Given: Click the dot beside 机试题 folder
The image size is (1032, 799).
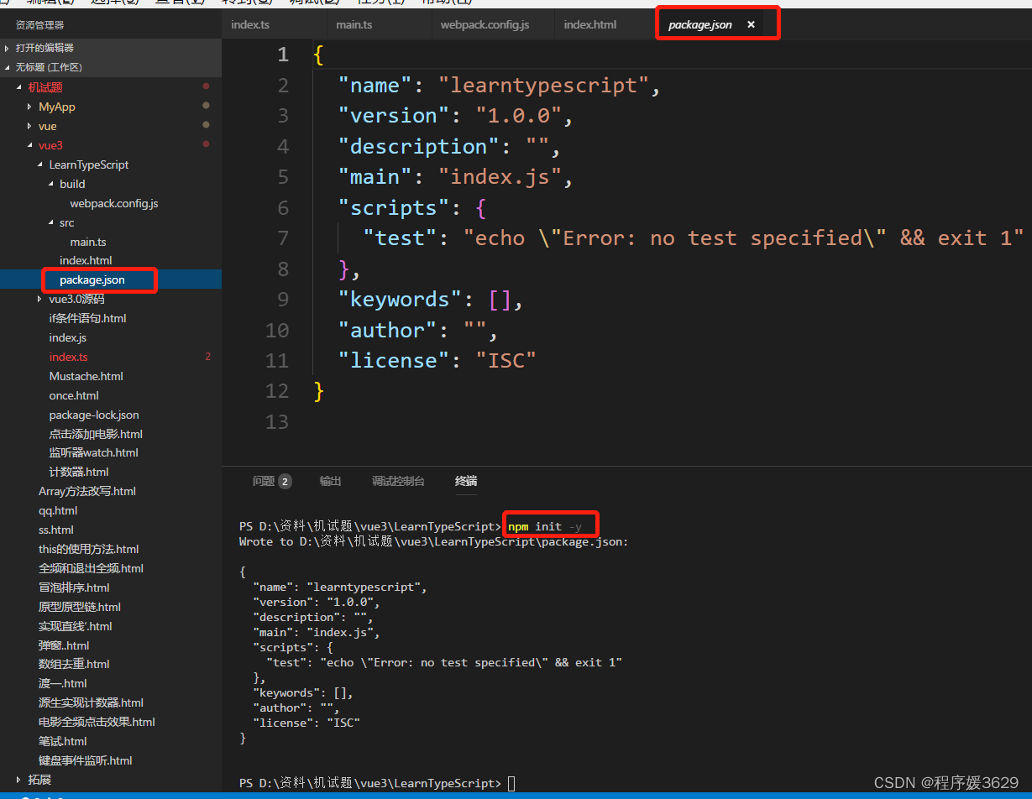Looking at the screenshot, I should (206, 86).
